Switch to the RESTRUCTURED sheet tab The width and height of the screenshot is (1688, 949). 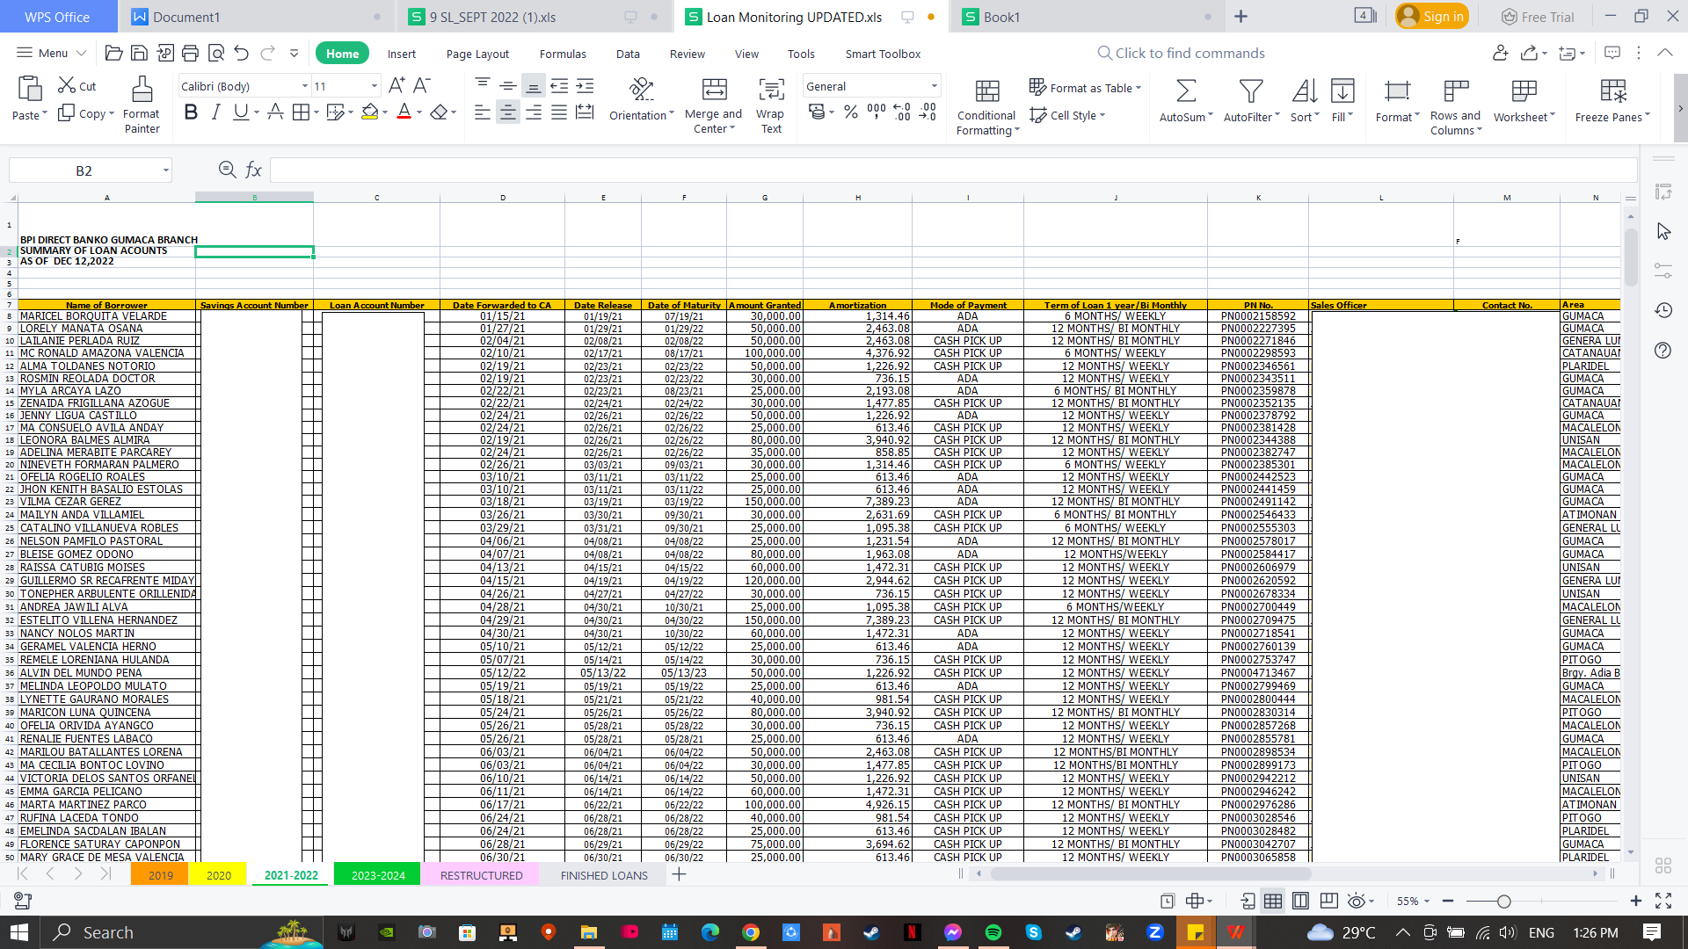tap(481, 875)
